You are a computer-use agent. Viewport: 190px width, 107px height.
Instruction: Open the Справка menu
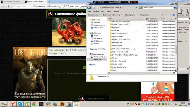[x=116, y=12]
